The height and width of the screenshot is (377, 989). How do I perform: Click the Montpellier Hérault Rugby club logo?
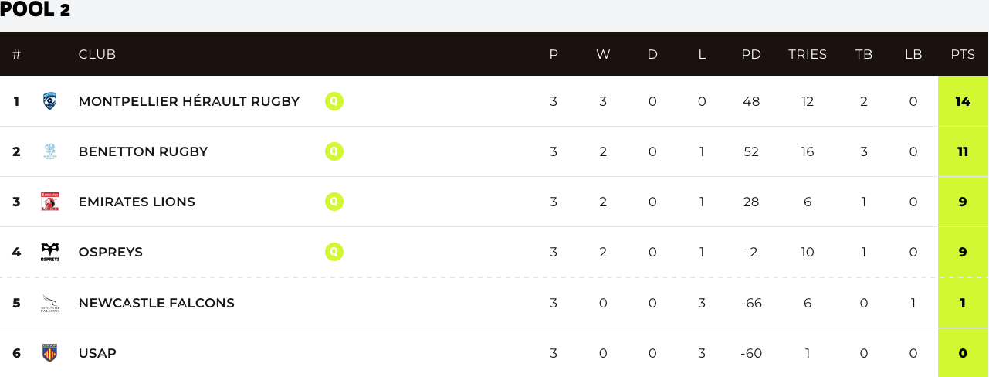point(50,101)
